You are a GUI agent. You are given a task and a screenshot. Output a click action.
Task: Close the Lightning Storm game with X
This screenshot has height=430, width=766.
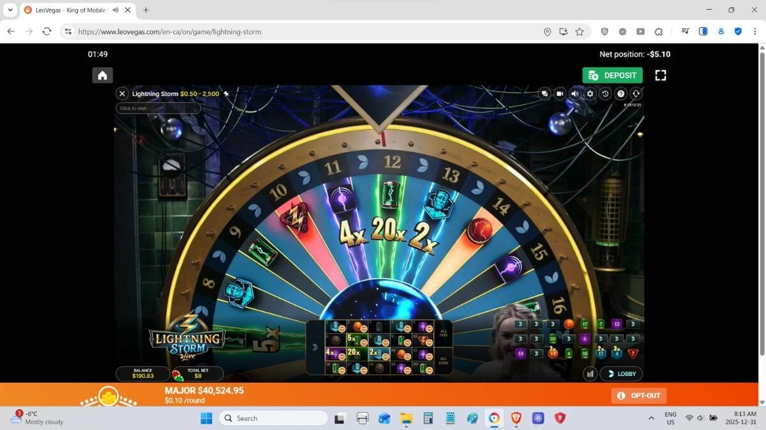[122, 94]
